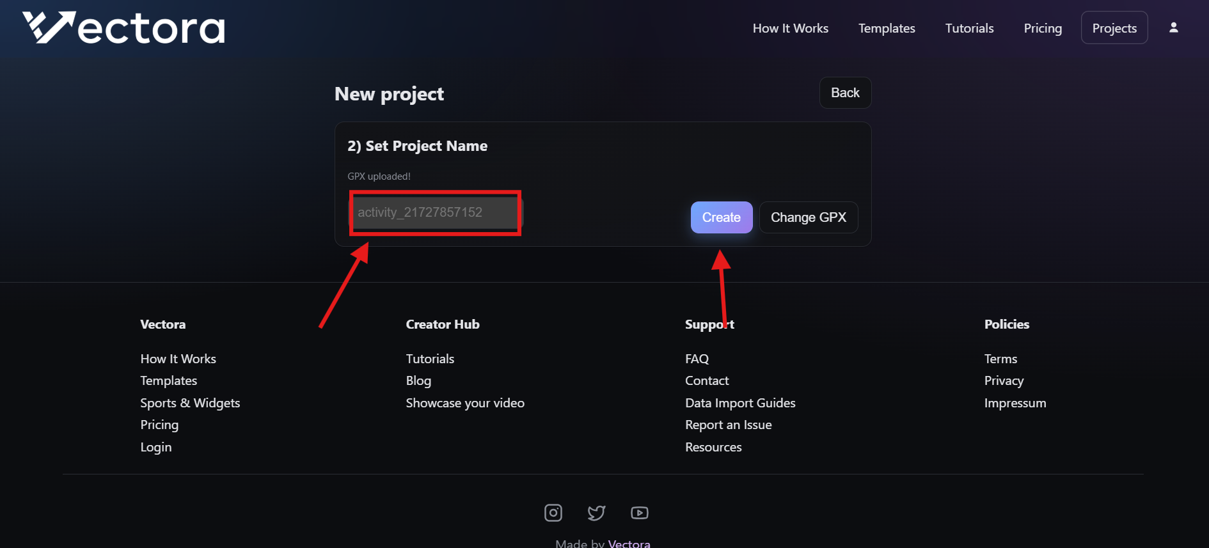Open the YouTube footer icon
1209x548 pixels.
click(x=639, y=513)
